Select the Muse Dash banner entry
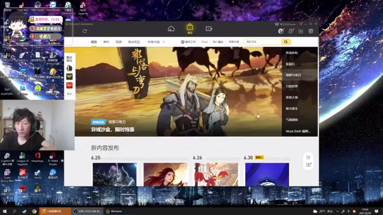 click(300, 131)
